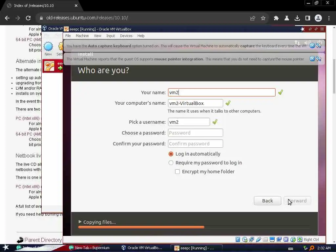
Task: Click the Pick a username field
Action: (x=189, y=122)
